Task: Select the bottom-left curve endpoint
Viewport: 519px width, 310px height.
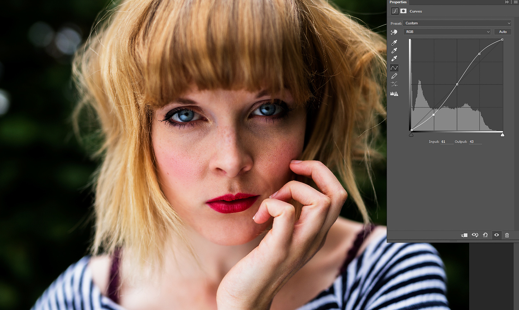Action: coord(412,130)
